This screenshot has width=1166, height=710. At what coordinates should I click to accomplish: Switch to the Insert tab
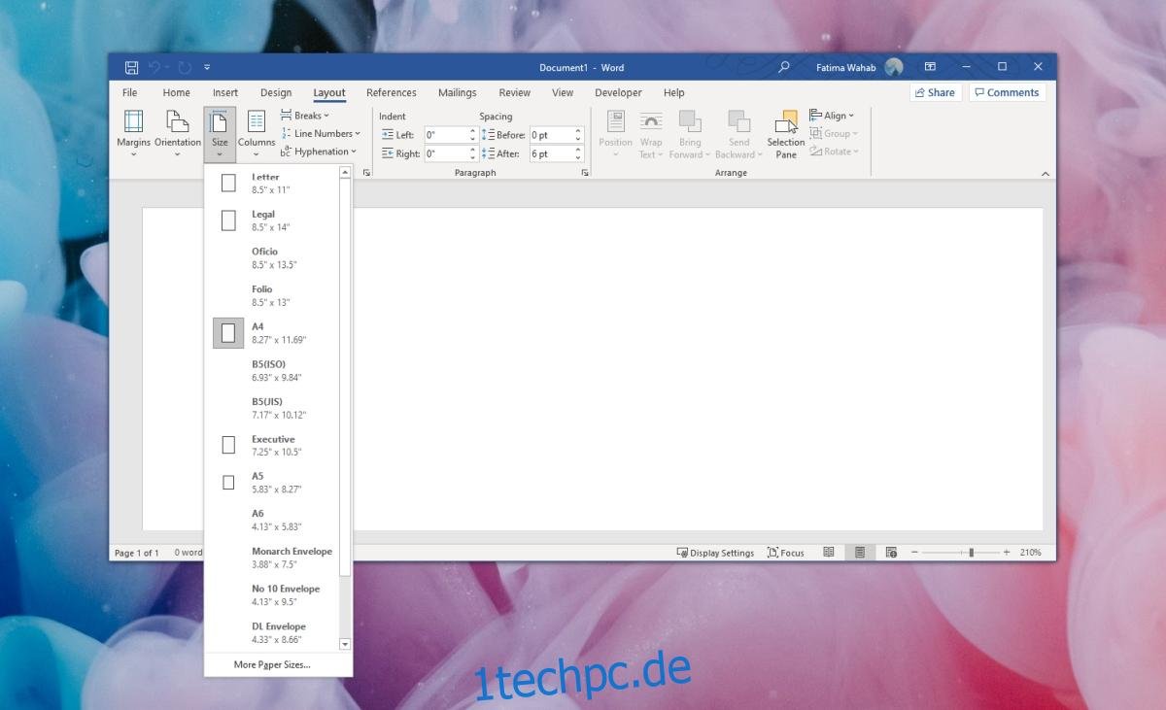[225, 93]
